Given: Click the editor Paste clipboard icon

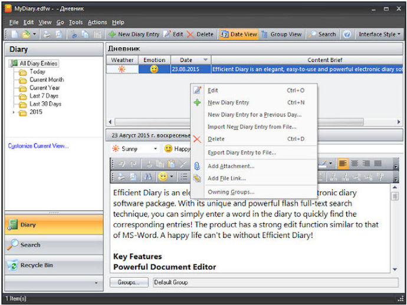Looking at the screenshot, I should [171, 164].
